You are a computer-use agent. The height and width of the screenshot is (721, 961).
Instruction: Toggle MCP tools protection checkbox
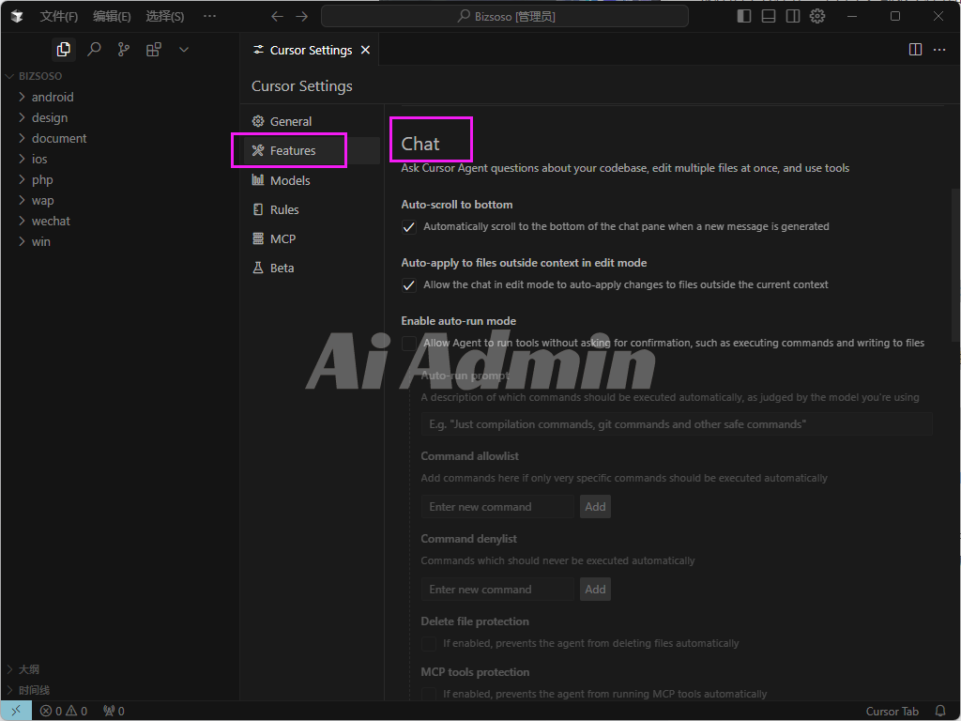(x=428, y=694)
